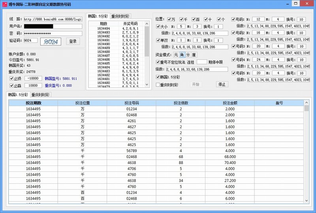Click the 登录 login button
The height and width of the screenshot is (213, 316).
point(73,41)
